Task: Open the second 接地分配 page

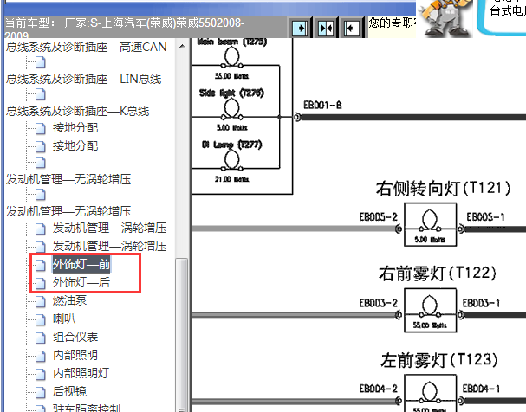Action: (x=75, y=146)
